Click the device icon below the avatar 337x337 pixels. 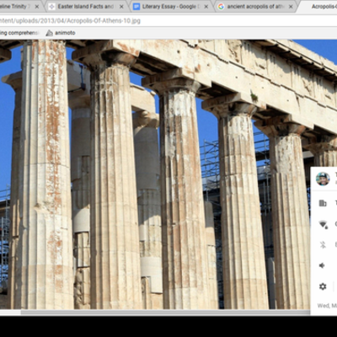click(x=323, y=203)
